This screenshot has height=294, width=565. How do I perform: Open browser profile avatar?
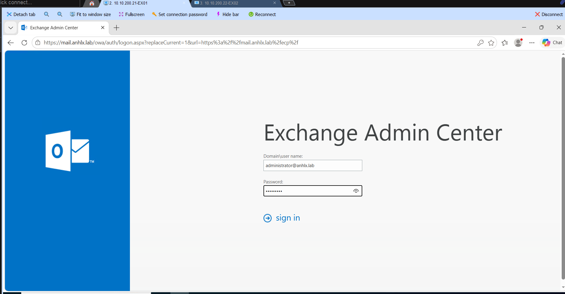[518, 43]
